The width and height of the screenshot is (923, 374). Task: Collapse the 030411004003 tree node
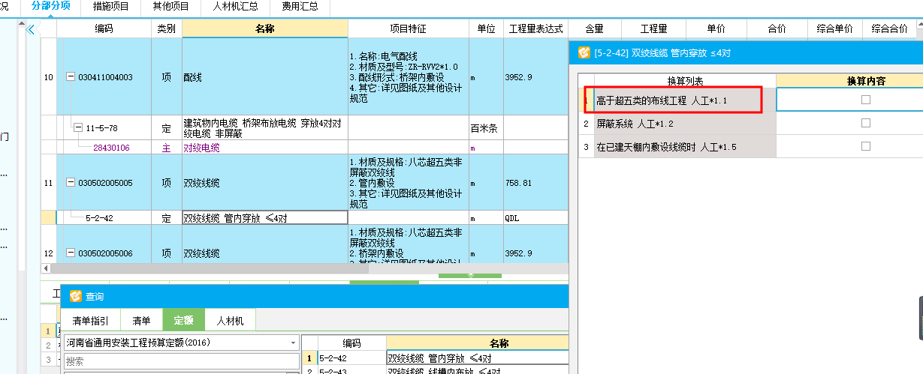[x=71, y=77]
